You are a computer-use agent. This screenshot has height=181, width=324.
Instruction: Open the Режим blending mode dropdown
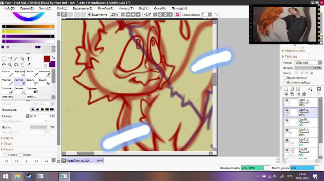308,62
